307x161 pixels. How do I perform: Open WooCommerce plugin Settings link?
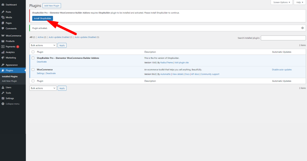tap(40, 73)
